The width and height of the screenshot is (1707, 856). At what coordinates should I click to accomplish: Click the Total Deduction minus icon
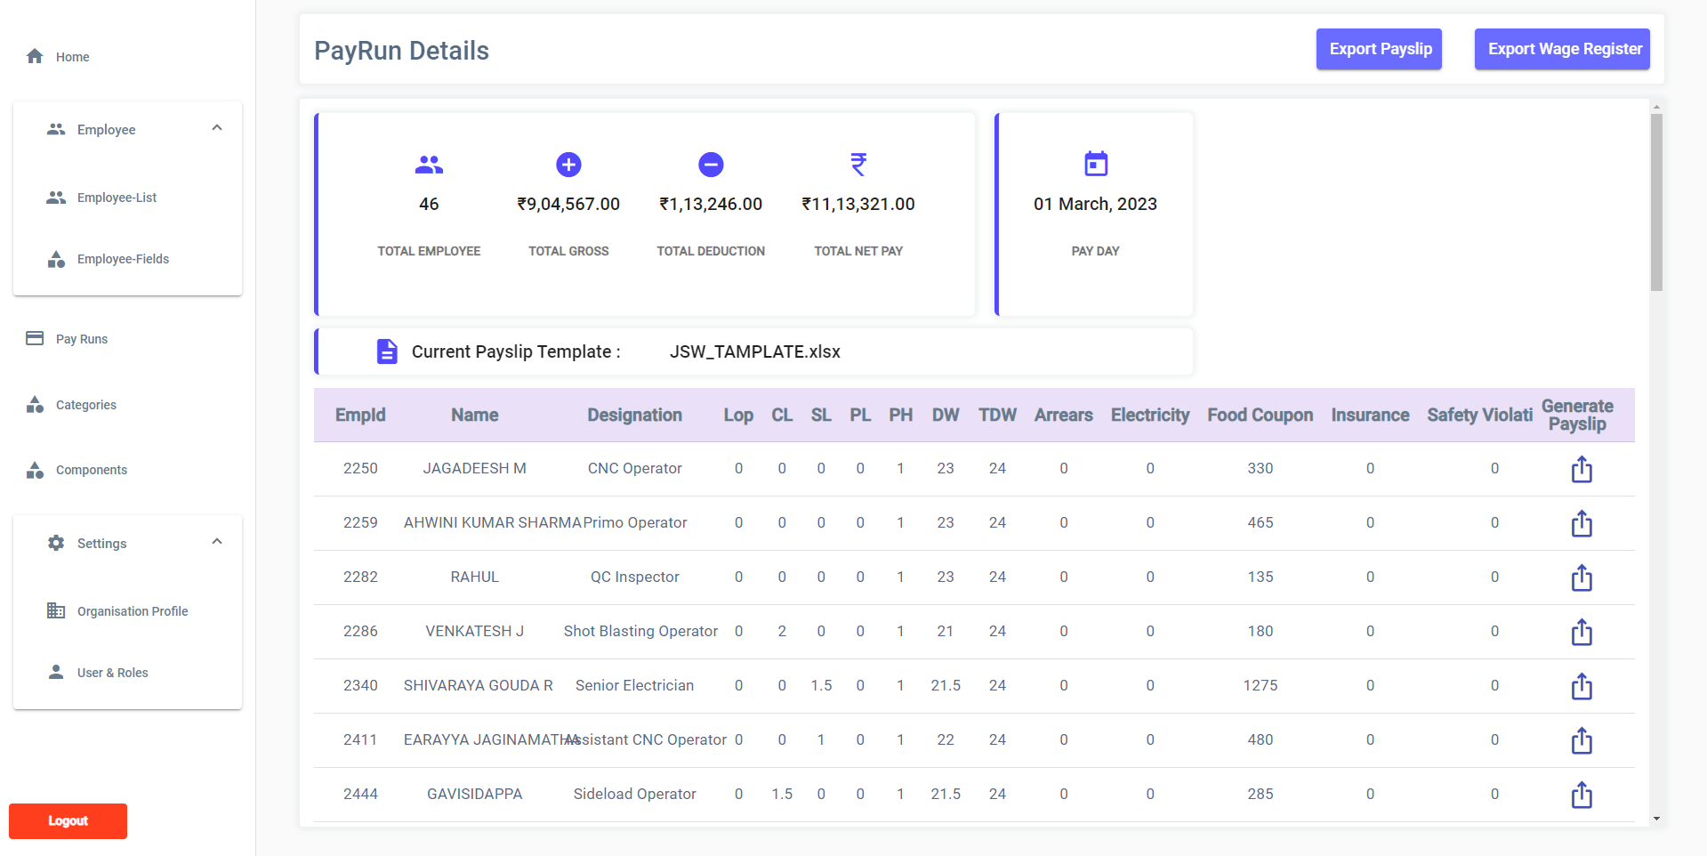coord(710,165)
